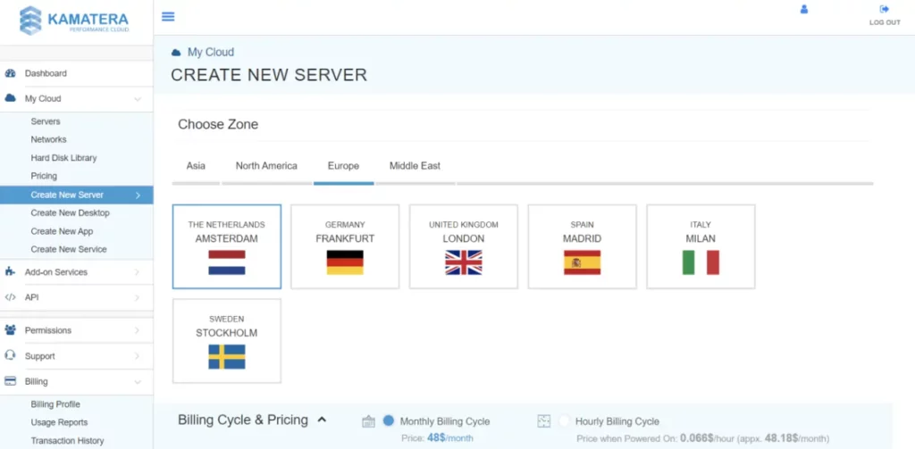Click the Billing credit card icon
The height and width of the screenshot is (449, 915).
click(x=10, y=381)
